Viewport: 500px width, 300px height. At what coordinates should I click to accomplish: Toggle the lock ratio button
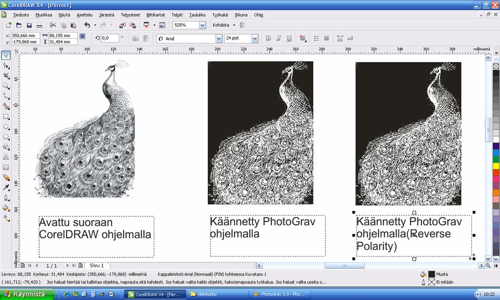coord(82,36)
